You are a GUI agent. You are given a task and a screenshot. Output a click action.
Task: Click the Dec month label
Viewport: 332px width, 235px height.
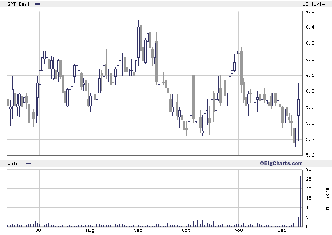282,230
